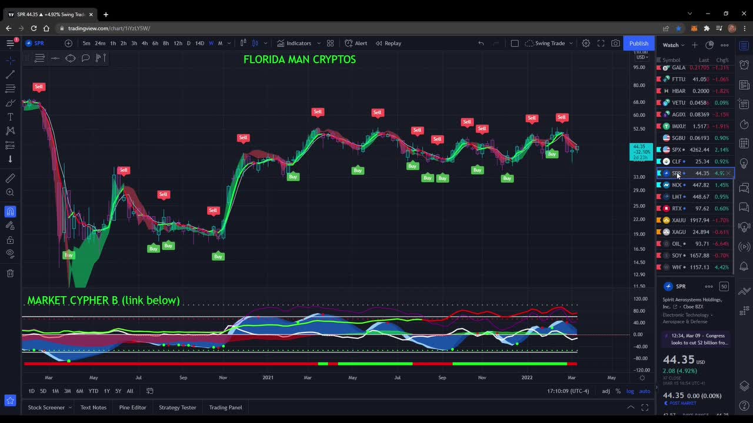Click the browser reload button
Image resolution: width=753 pixels, height=423 pixels.
point(34,28)
